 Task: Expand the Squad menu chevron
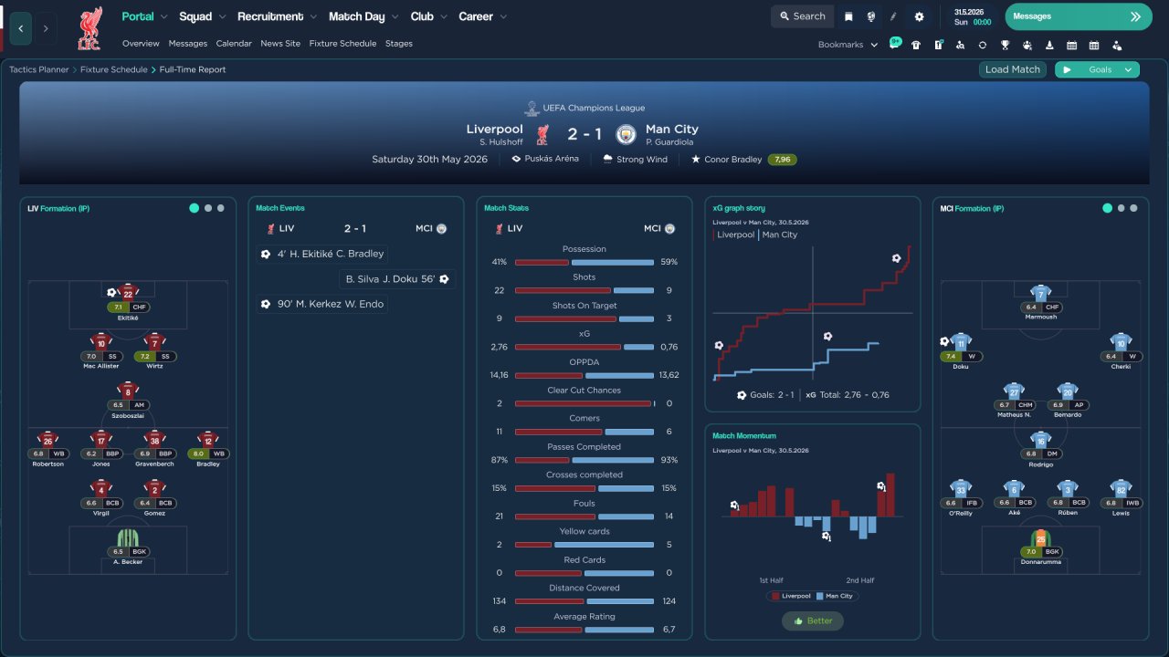[222, 16]
